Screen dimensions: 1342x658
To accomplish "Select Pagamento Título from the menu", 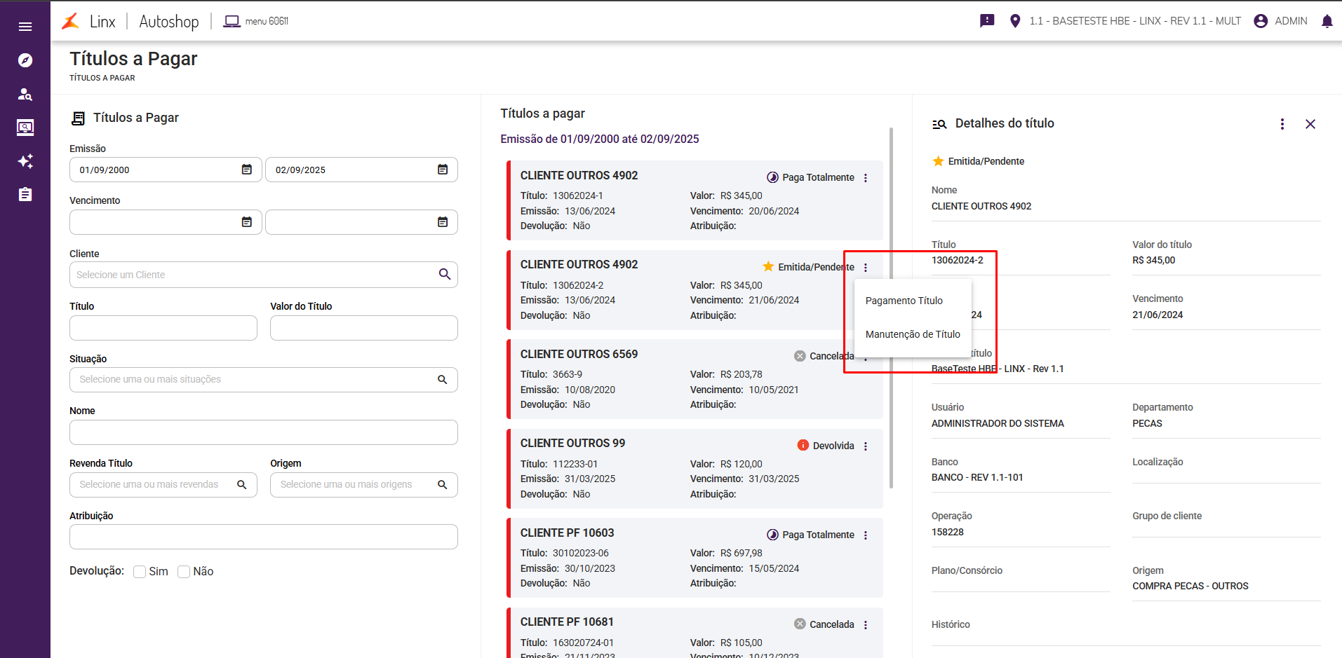I will [904, 301].
